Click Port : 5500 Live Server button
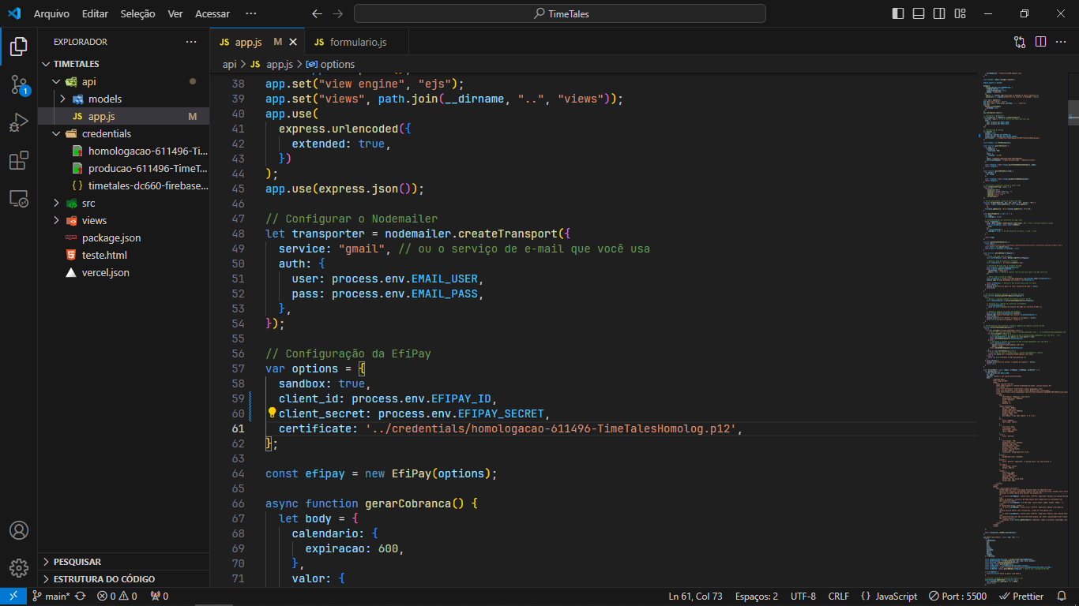The width and height of the screenshot is (1079, 606). (x=958, y=597)
